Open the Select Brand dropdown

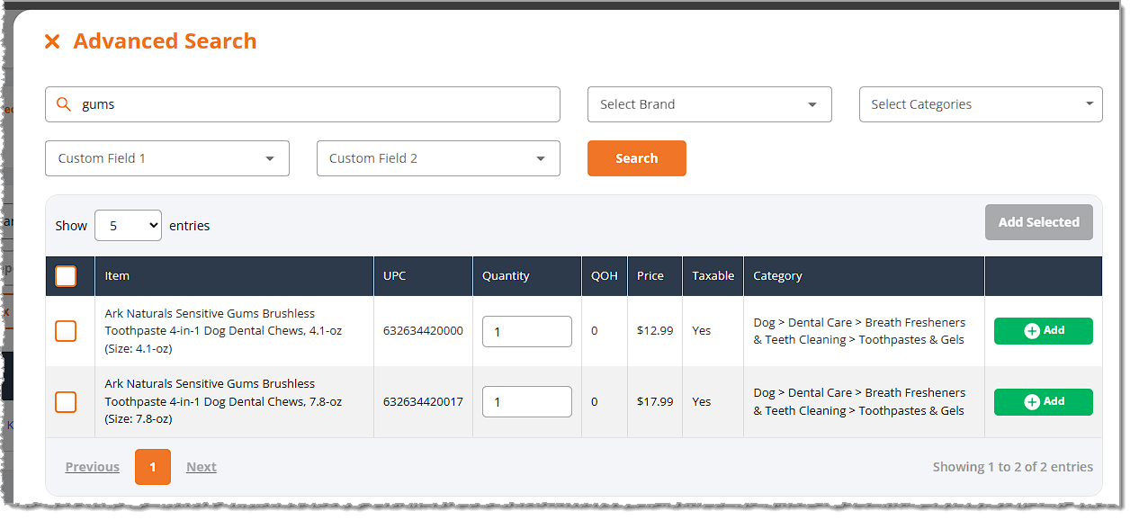pos(710,104)
